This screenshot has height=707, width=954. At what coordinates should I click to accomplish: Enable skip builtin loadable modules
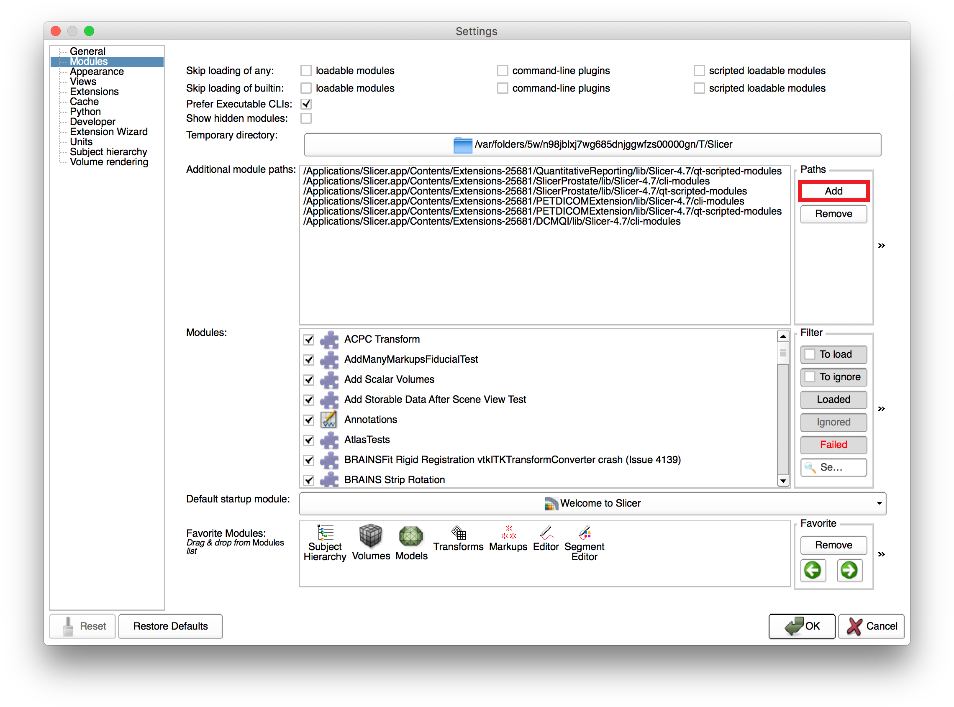point(306,88)
